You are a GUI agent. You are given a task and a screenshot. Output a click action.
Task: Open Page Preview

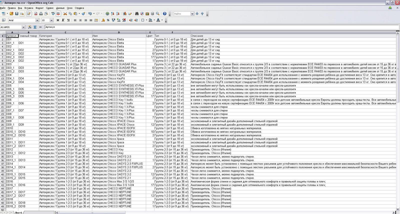[46, 14]
